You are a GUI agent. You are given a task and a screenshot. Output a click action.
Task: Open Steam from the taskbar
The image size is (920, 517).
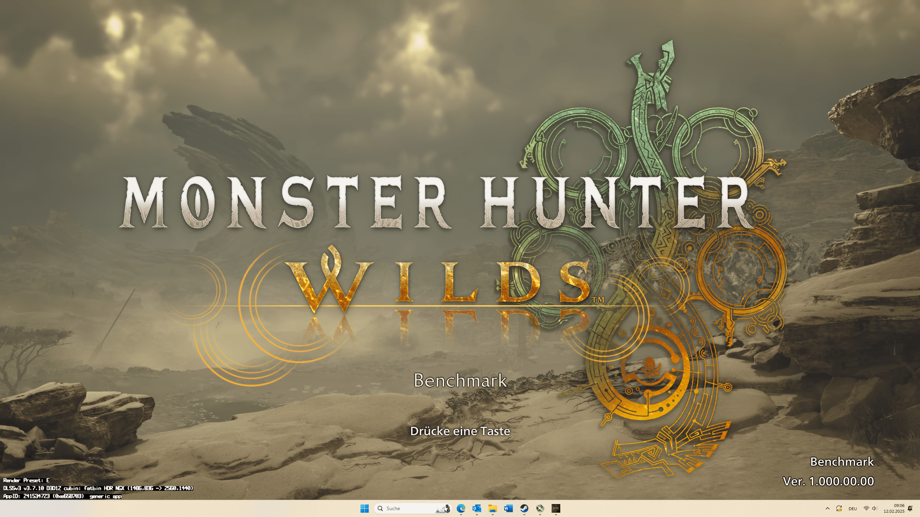[524, 508]
